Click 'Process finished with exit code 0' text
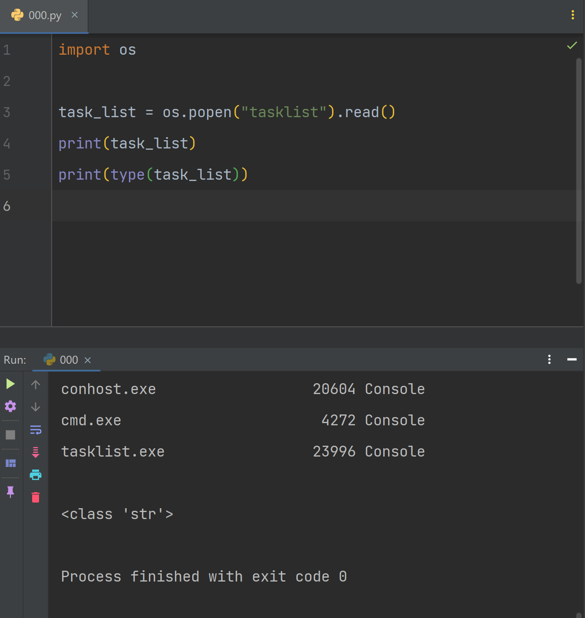This screenshot has height=618, width=585. click(x=204, y=577)
